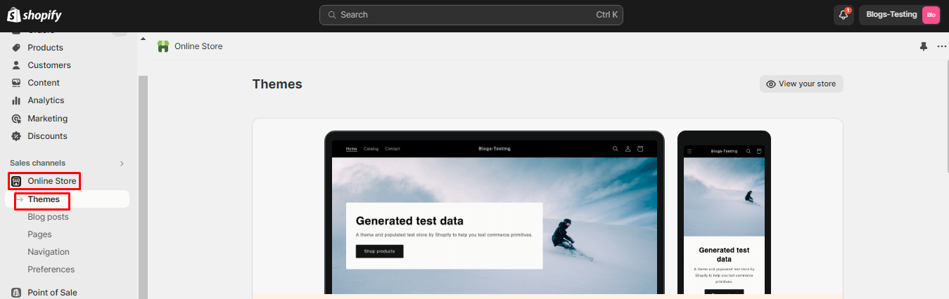Click Catalog link in desktop preview
Screen dimensions: 949x299
[371, 149]
